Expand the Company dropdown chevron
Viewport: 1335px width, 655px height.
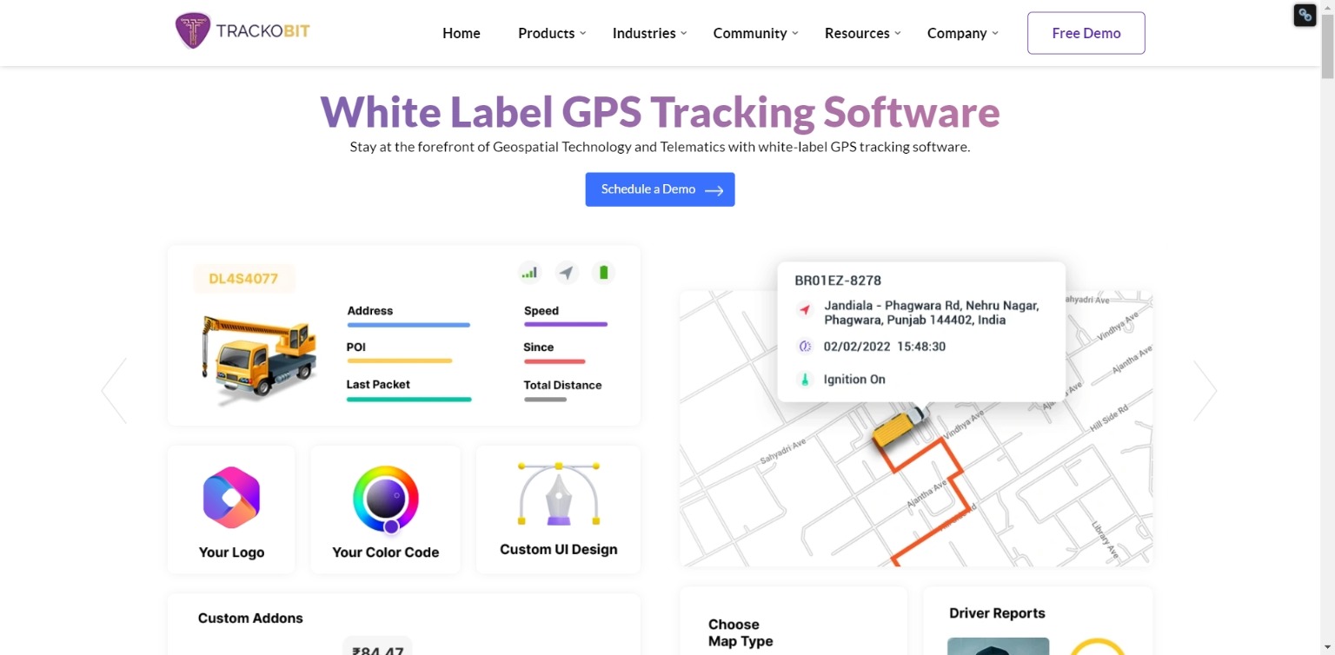coord(995,33)
